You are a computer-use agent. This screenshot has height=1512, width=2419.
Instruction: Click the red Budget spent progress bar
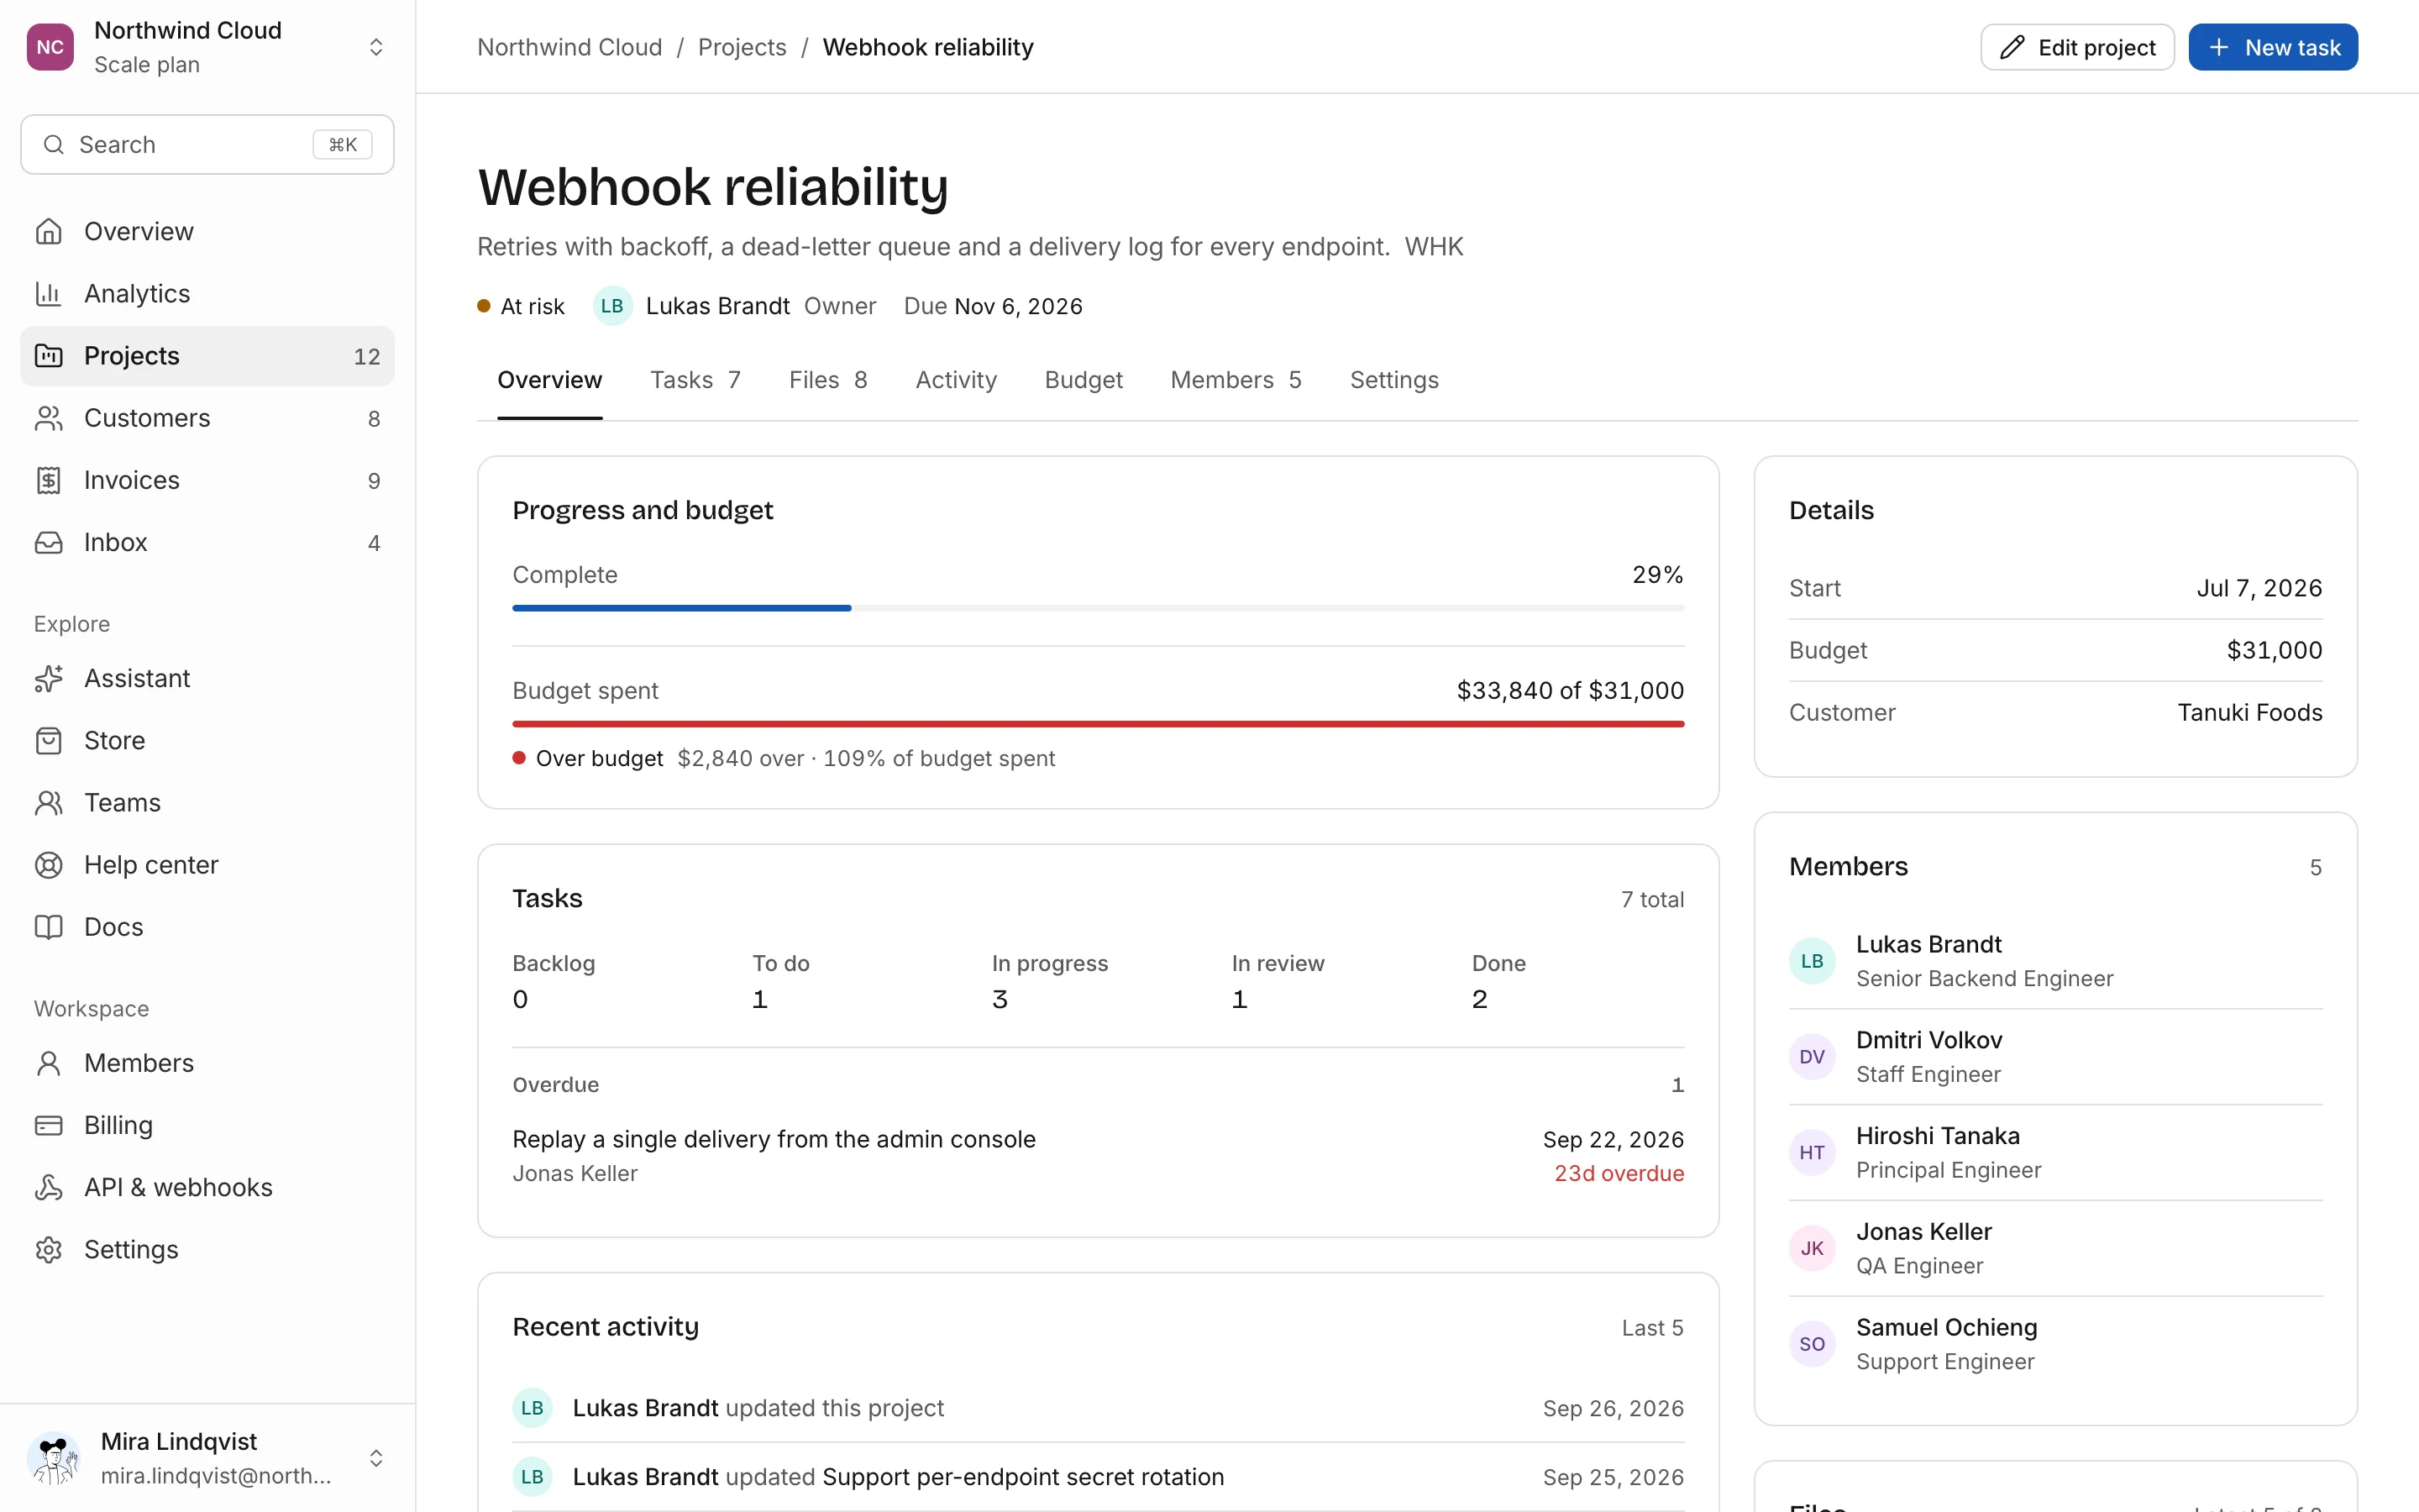click(1098, 724)
